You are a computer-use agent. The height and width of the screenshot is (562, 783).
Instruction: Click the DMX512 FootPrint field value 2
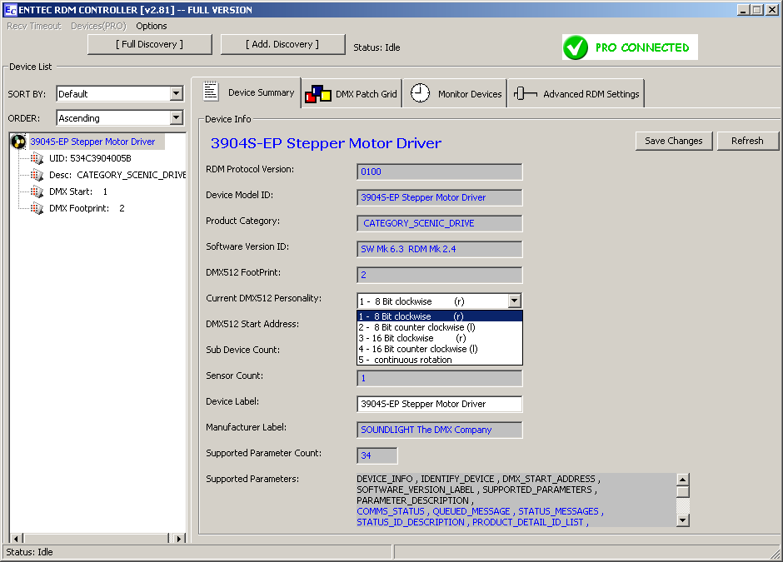(x=440, y=275)
